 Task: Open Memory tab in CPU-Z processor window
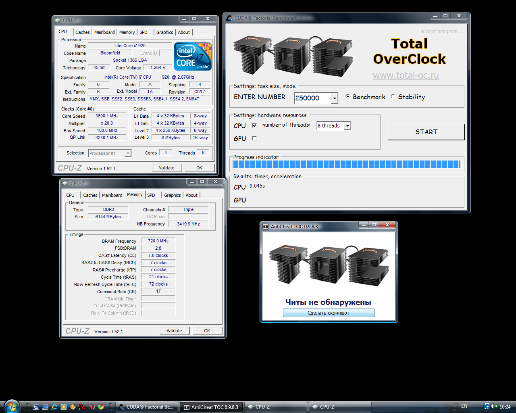127,32
